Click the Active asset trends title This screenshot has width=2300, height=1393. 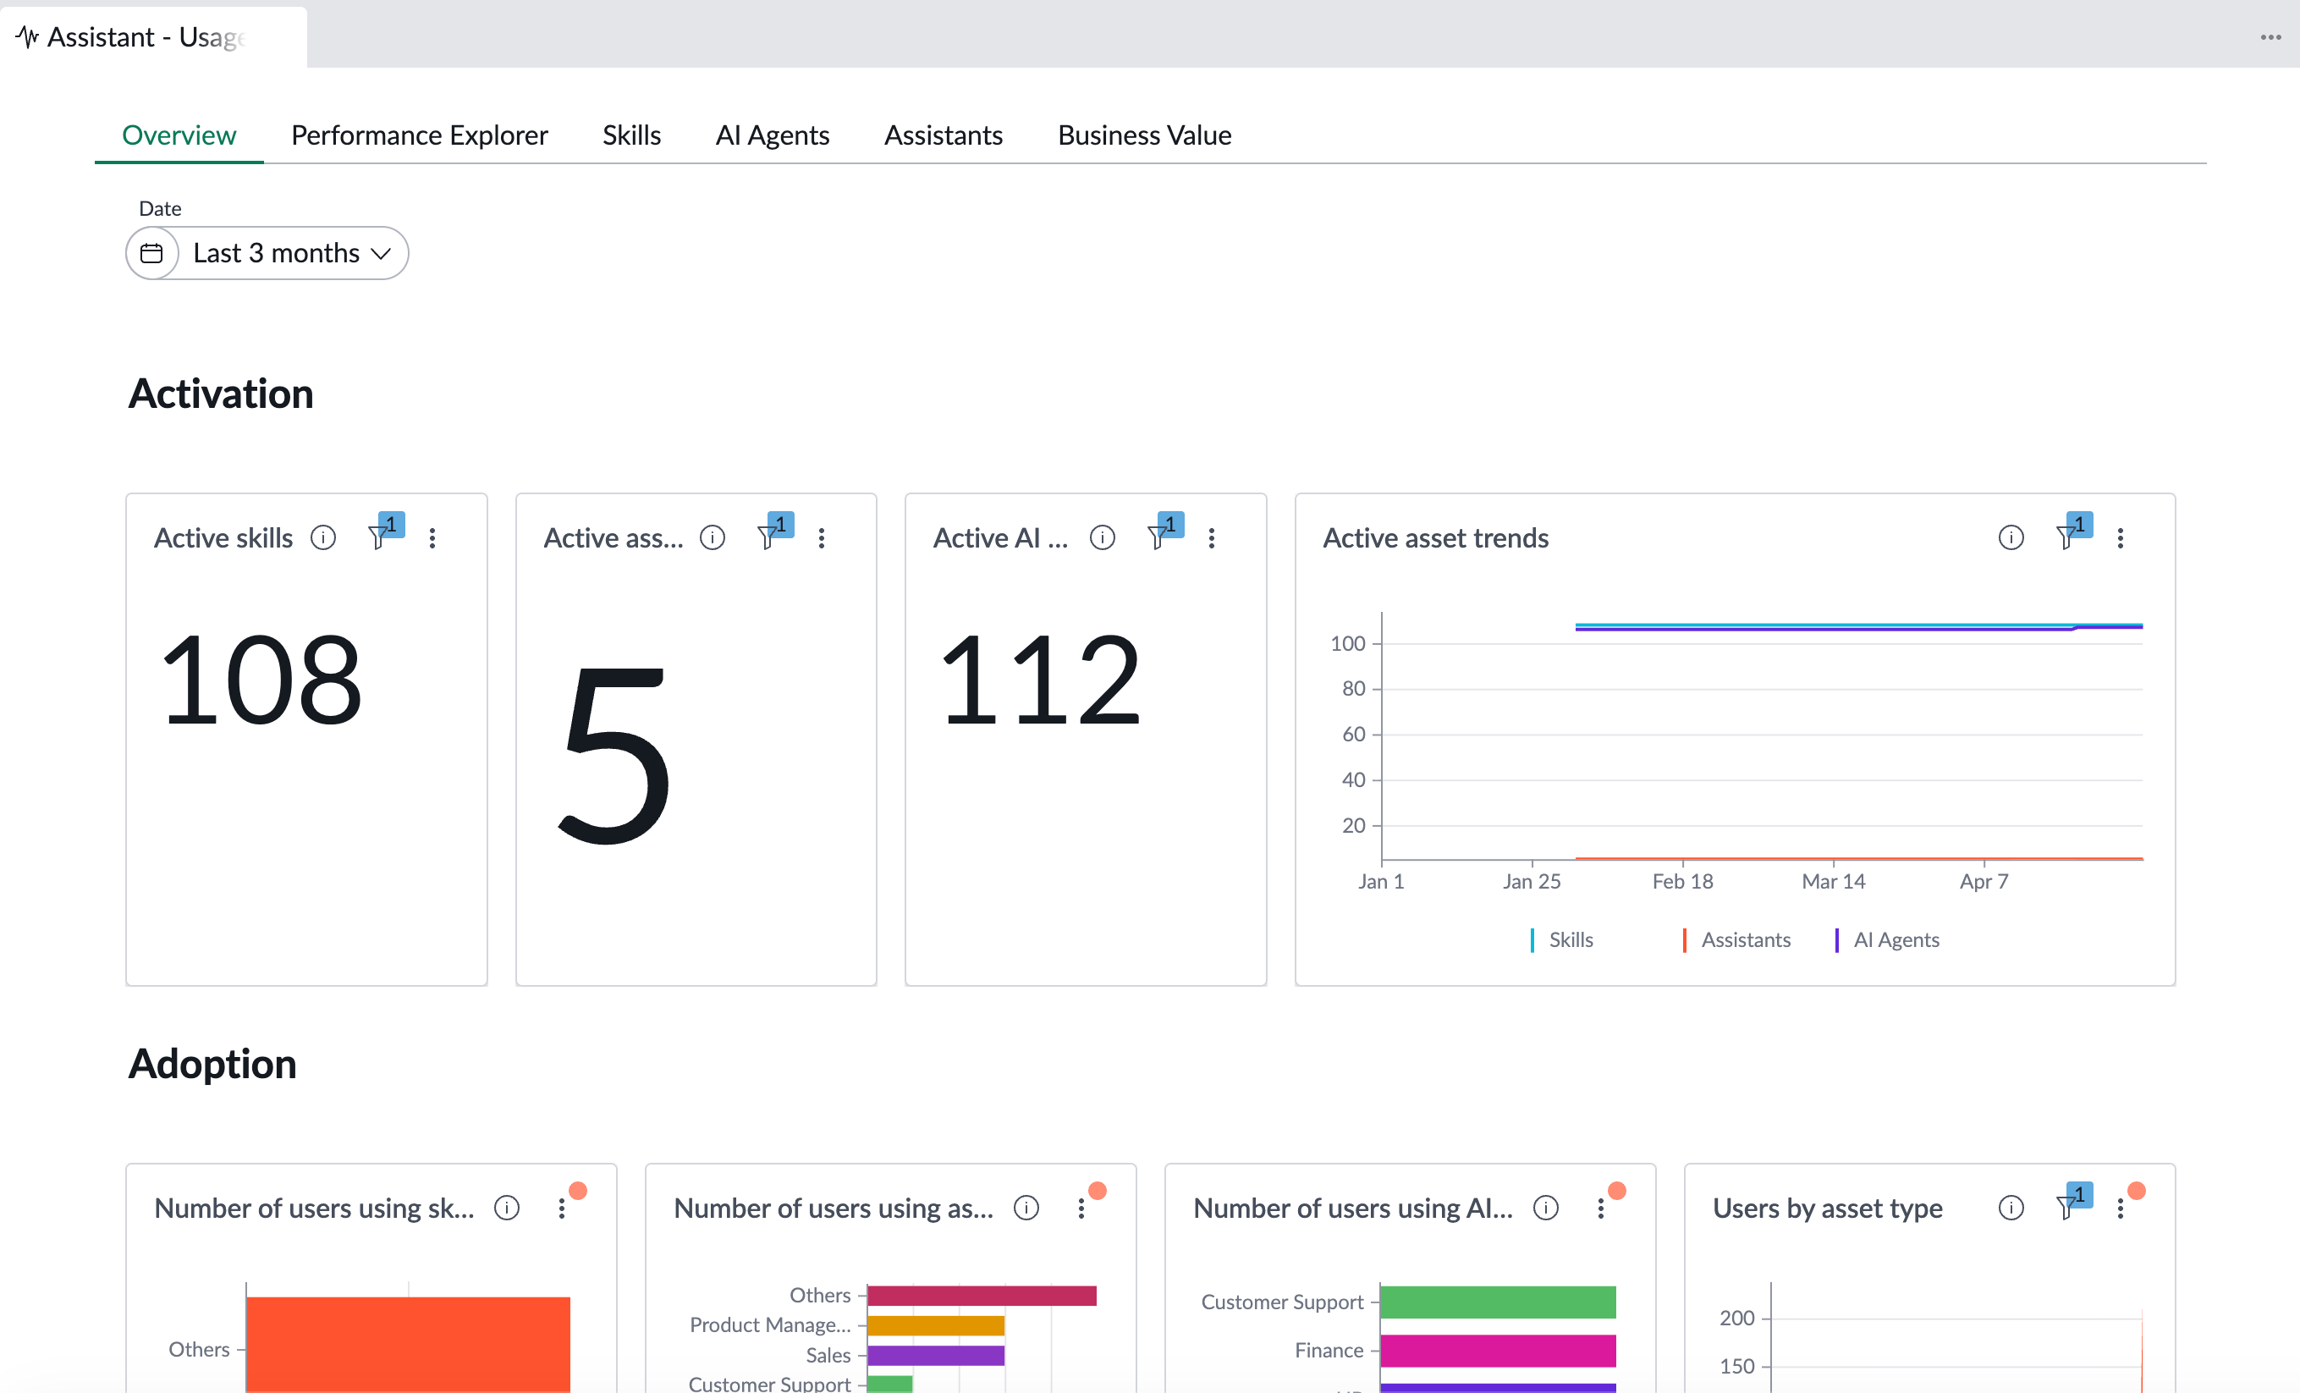click(1436, 537)
